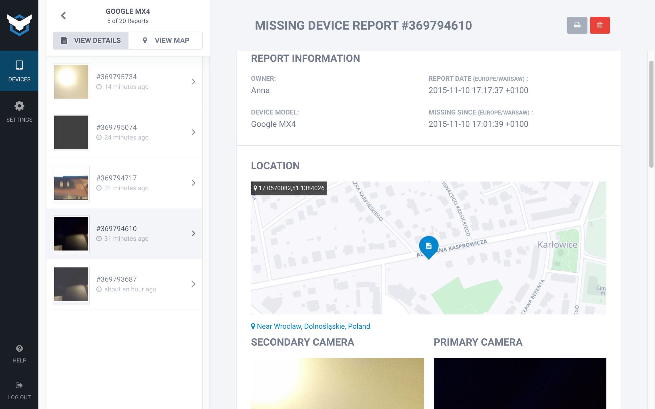
Task: Click the Near Wroclaw, Dolnośląskie, Poland link
Action: [310, 326]
